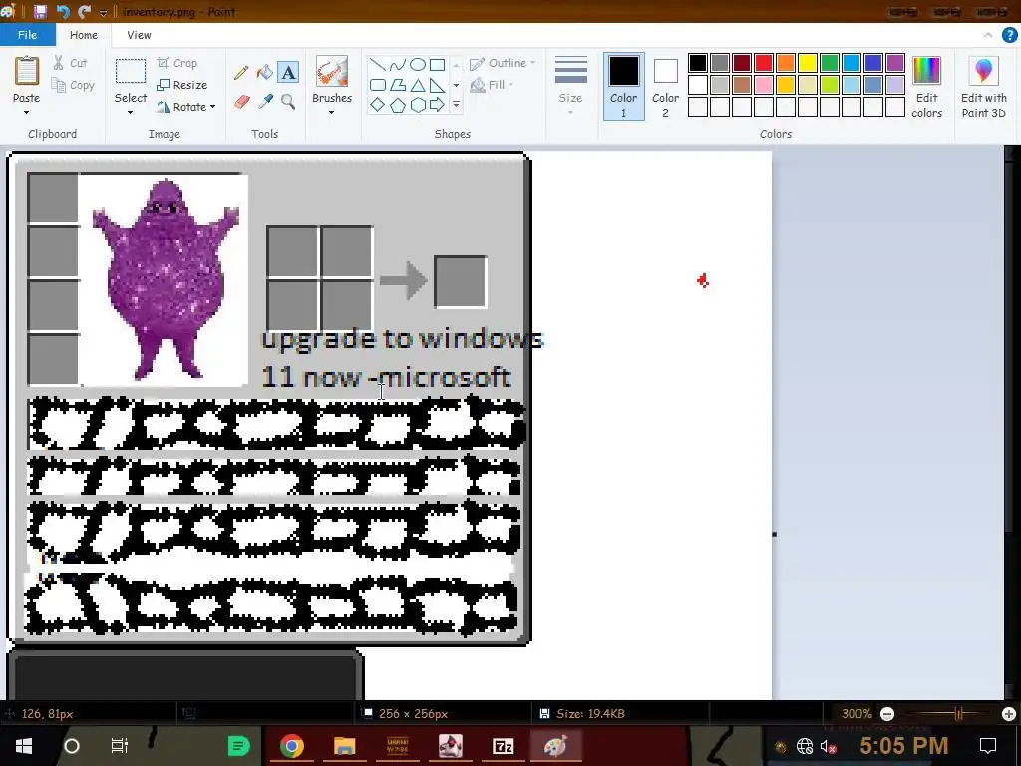The width and height of the screenshot is (1021, 766).
Task: Select the Magnifier tool
Action: click(288, 102)
